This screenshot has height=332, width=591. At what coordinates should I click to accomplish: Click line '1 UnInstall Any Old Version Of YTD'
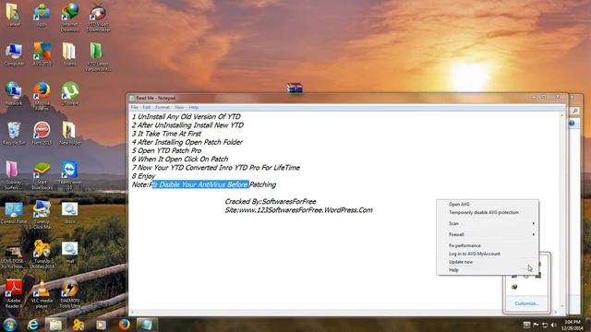(186, 117)
